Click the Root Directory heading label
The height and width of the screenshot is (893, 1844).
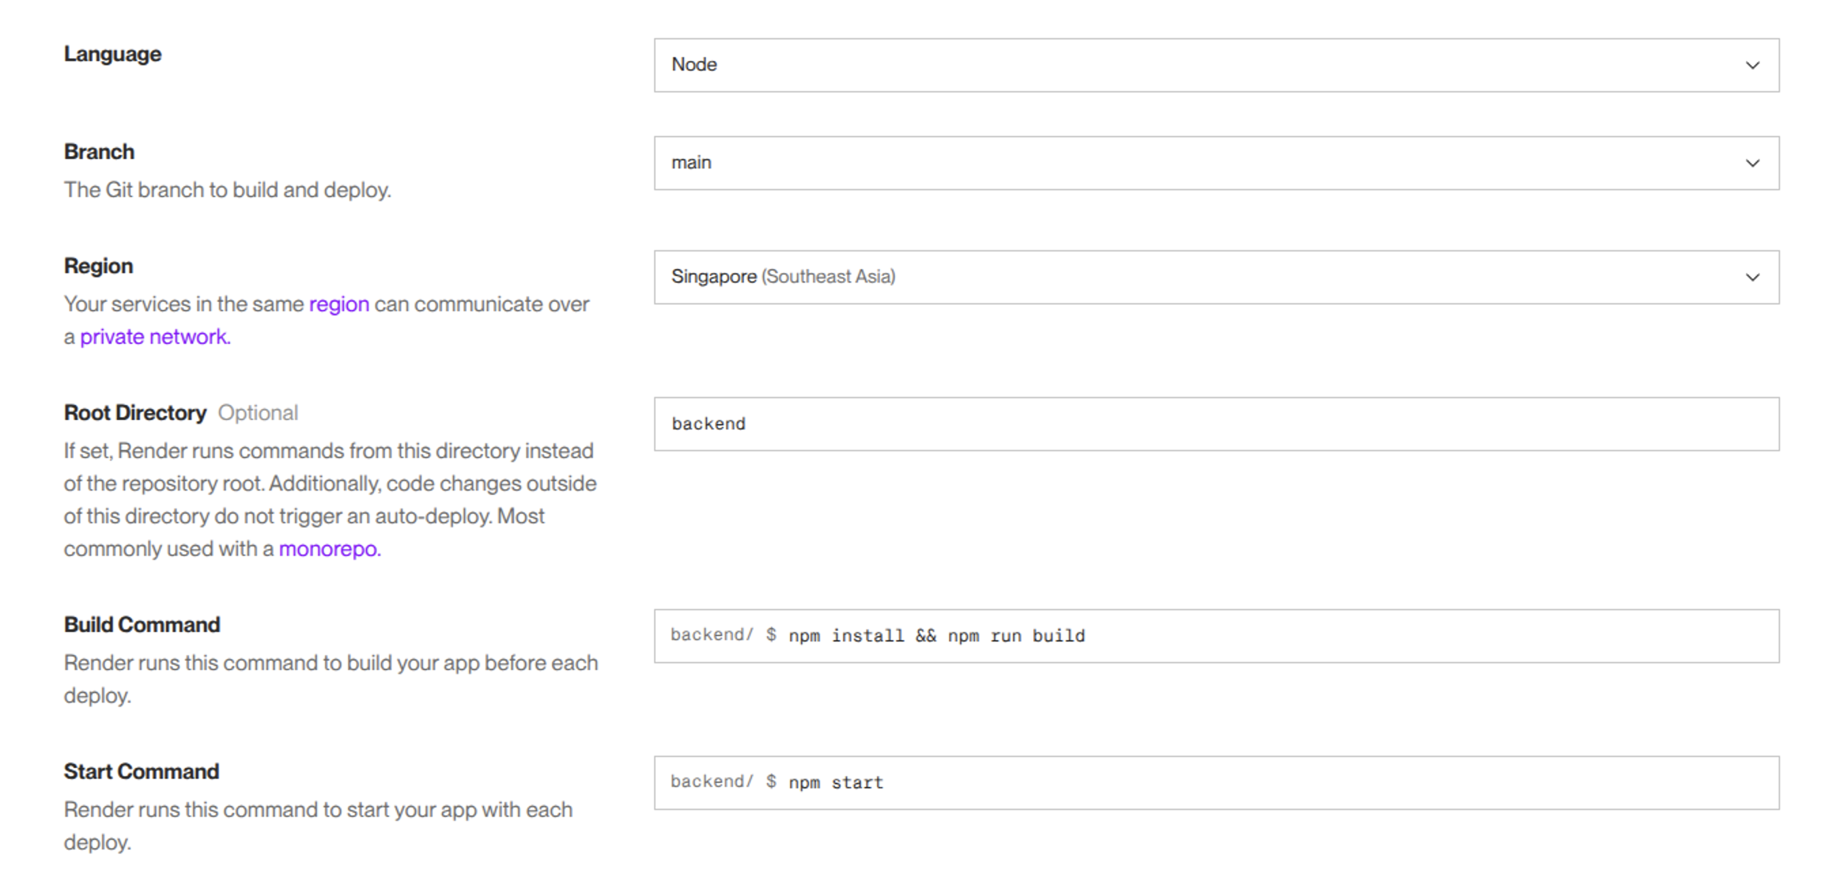click(135, 413)
